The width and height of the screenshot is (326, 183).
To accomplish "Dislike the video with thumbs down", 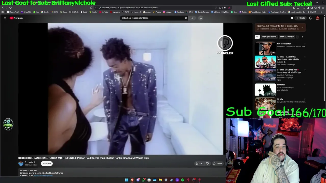I will pyautogui.click(x=207, y=163).
